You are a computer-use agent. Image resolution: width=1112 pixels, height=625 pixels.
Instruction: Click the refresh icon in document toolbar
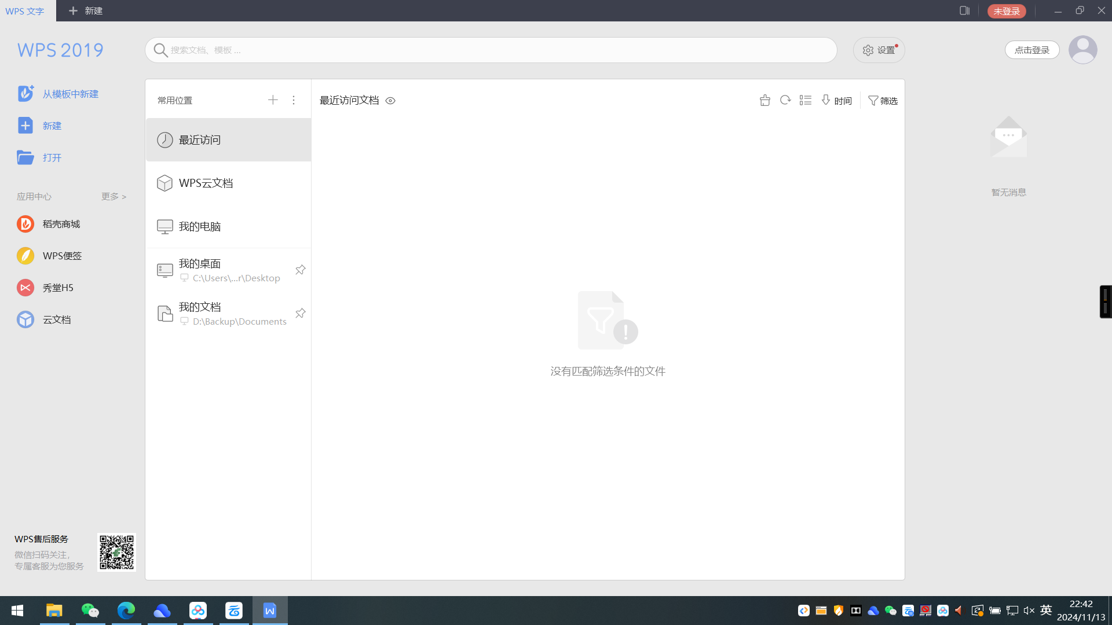tap(785, 100)
